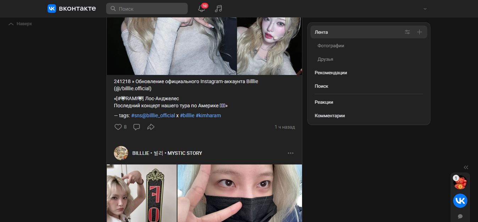Click the search field Поиск
Viewport: 478px width, 222px height.
[147, 9]
